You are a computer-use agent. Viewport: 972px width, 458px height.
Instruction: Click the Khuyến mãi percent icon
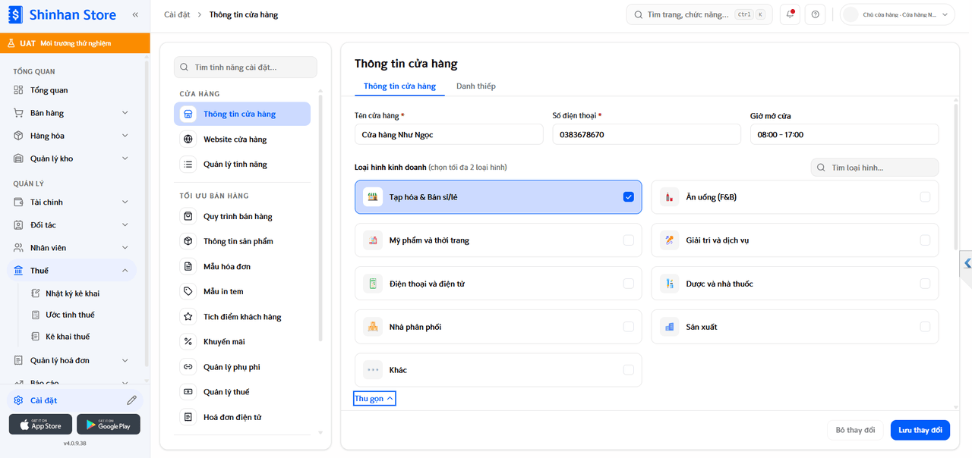pyautogui.click(x=188, y=342)
